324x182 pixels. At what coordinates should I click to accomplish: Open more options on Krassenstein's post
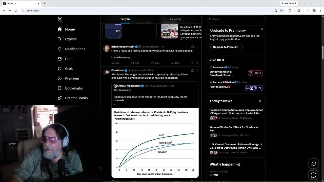(197, 47)
